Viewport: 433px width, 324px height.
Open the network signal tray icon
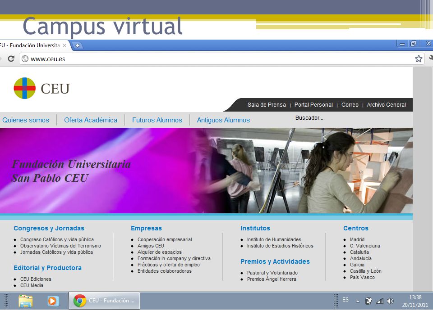pos(380,301)
